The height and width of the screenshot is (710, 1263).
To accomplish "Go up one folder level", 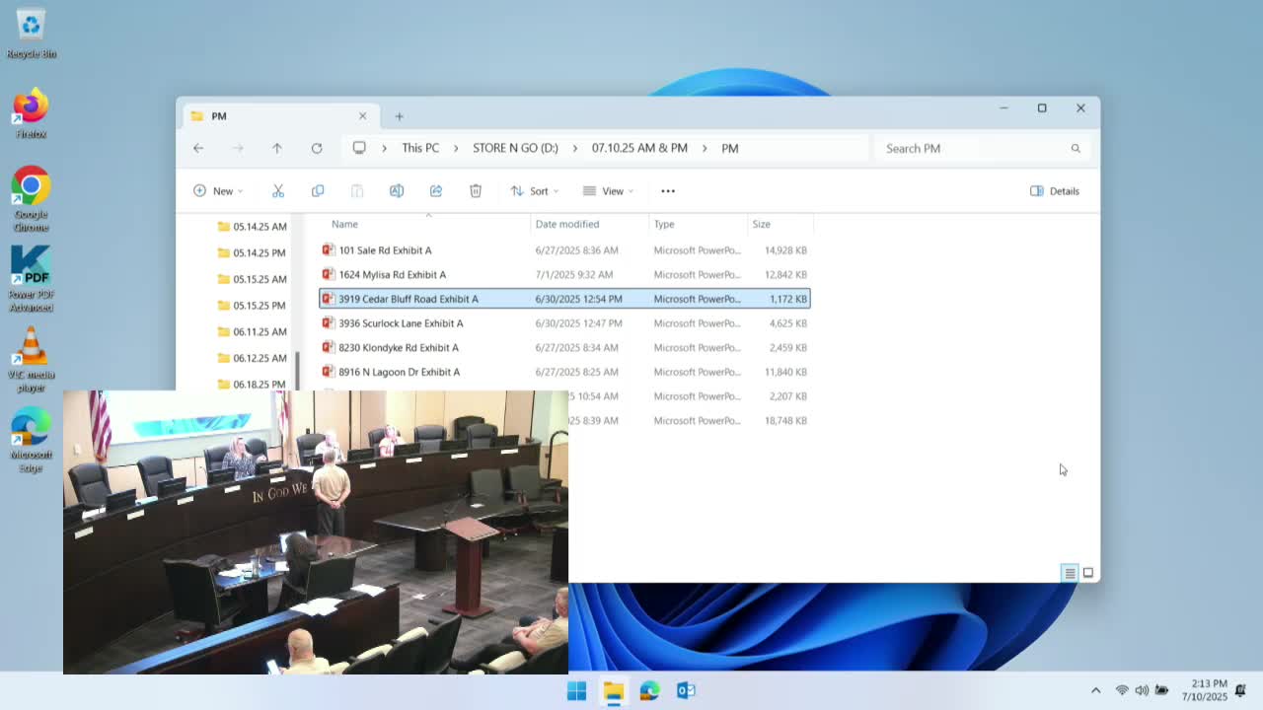I will [x=277, y=148].
